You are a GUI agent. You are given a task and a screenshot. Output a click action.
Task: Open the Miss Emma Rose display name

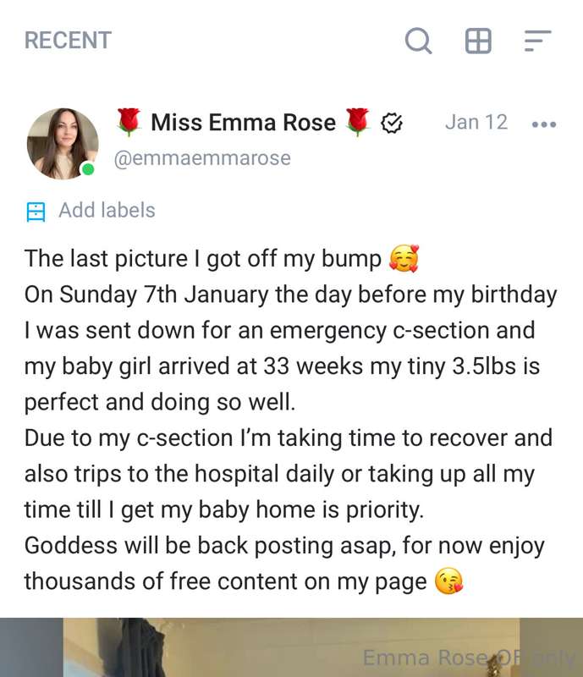click(243, 122)
